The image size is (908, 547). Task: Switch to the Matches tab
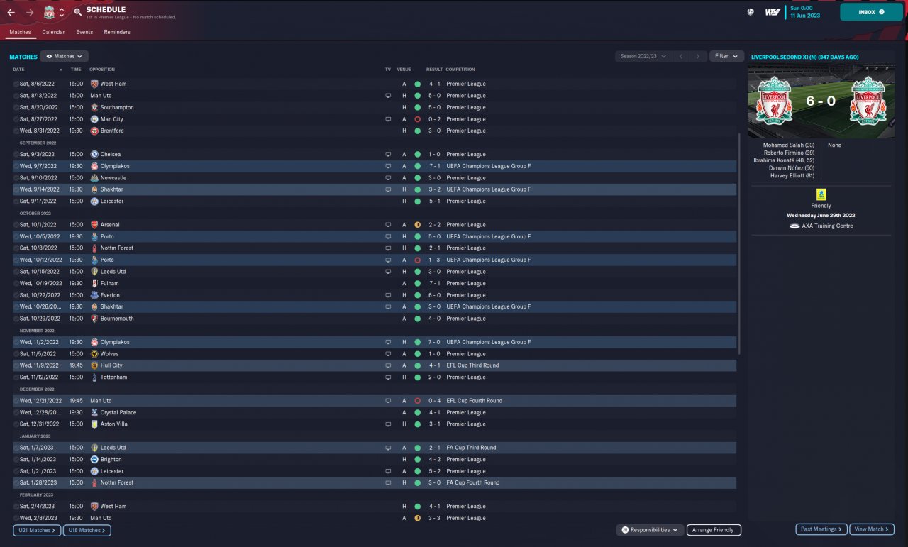point(20,32)
